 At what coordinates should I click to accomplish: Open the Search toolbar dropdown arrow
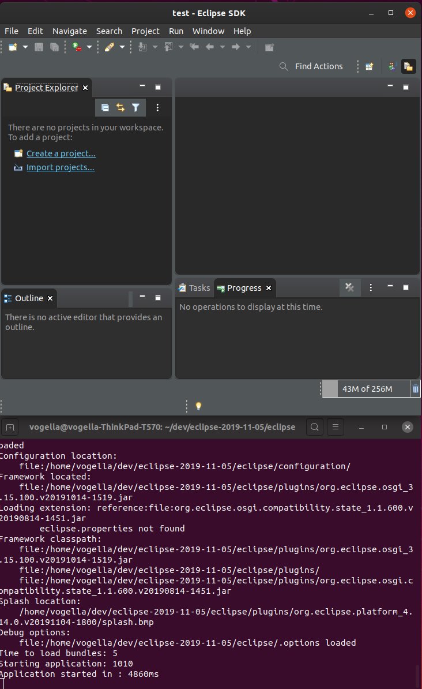[x=122, y=47]
